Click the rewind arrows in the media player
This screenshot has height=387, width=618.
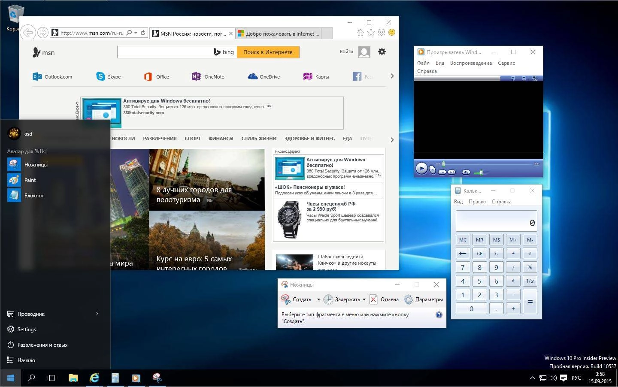(438, 164)
